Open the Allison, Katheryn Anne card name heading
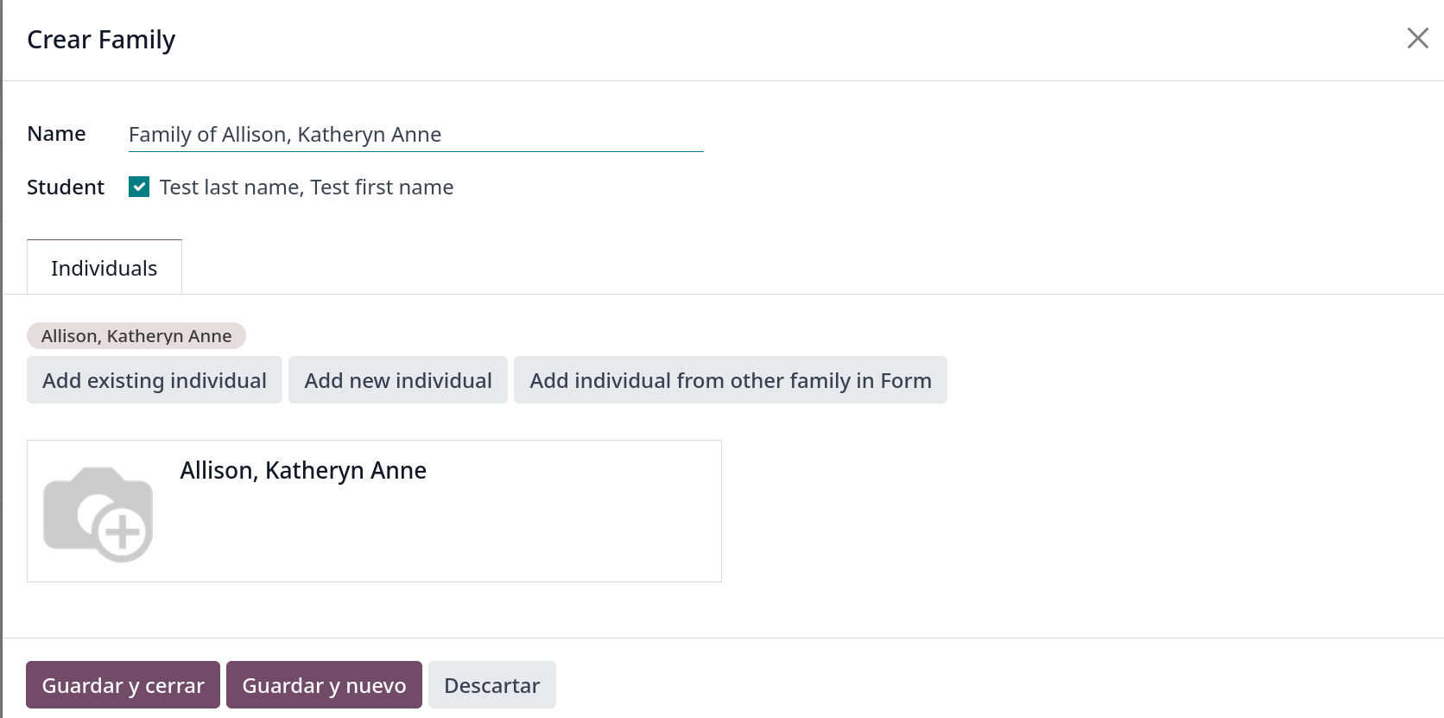 tap(303, 471)
